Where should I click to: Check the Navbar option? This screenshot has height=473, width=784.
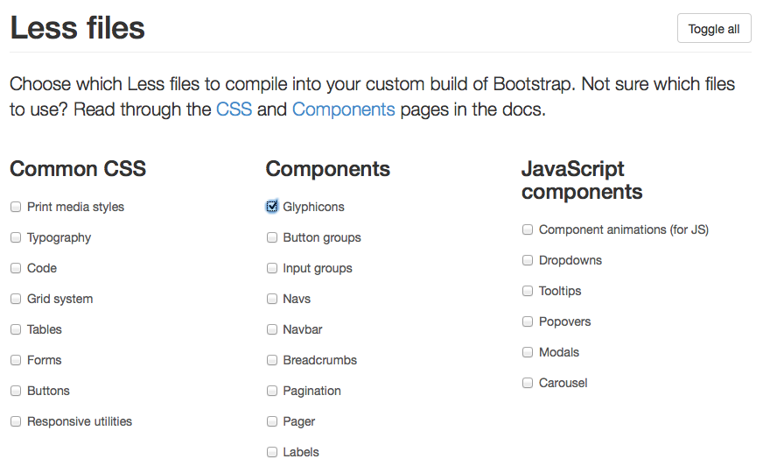tap(272, 330)
